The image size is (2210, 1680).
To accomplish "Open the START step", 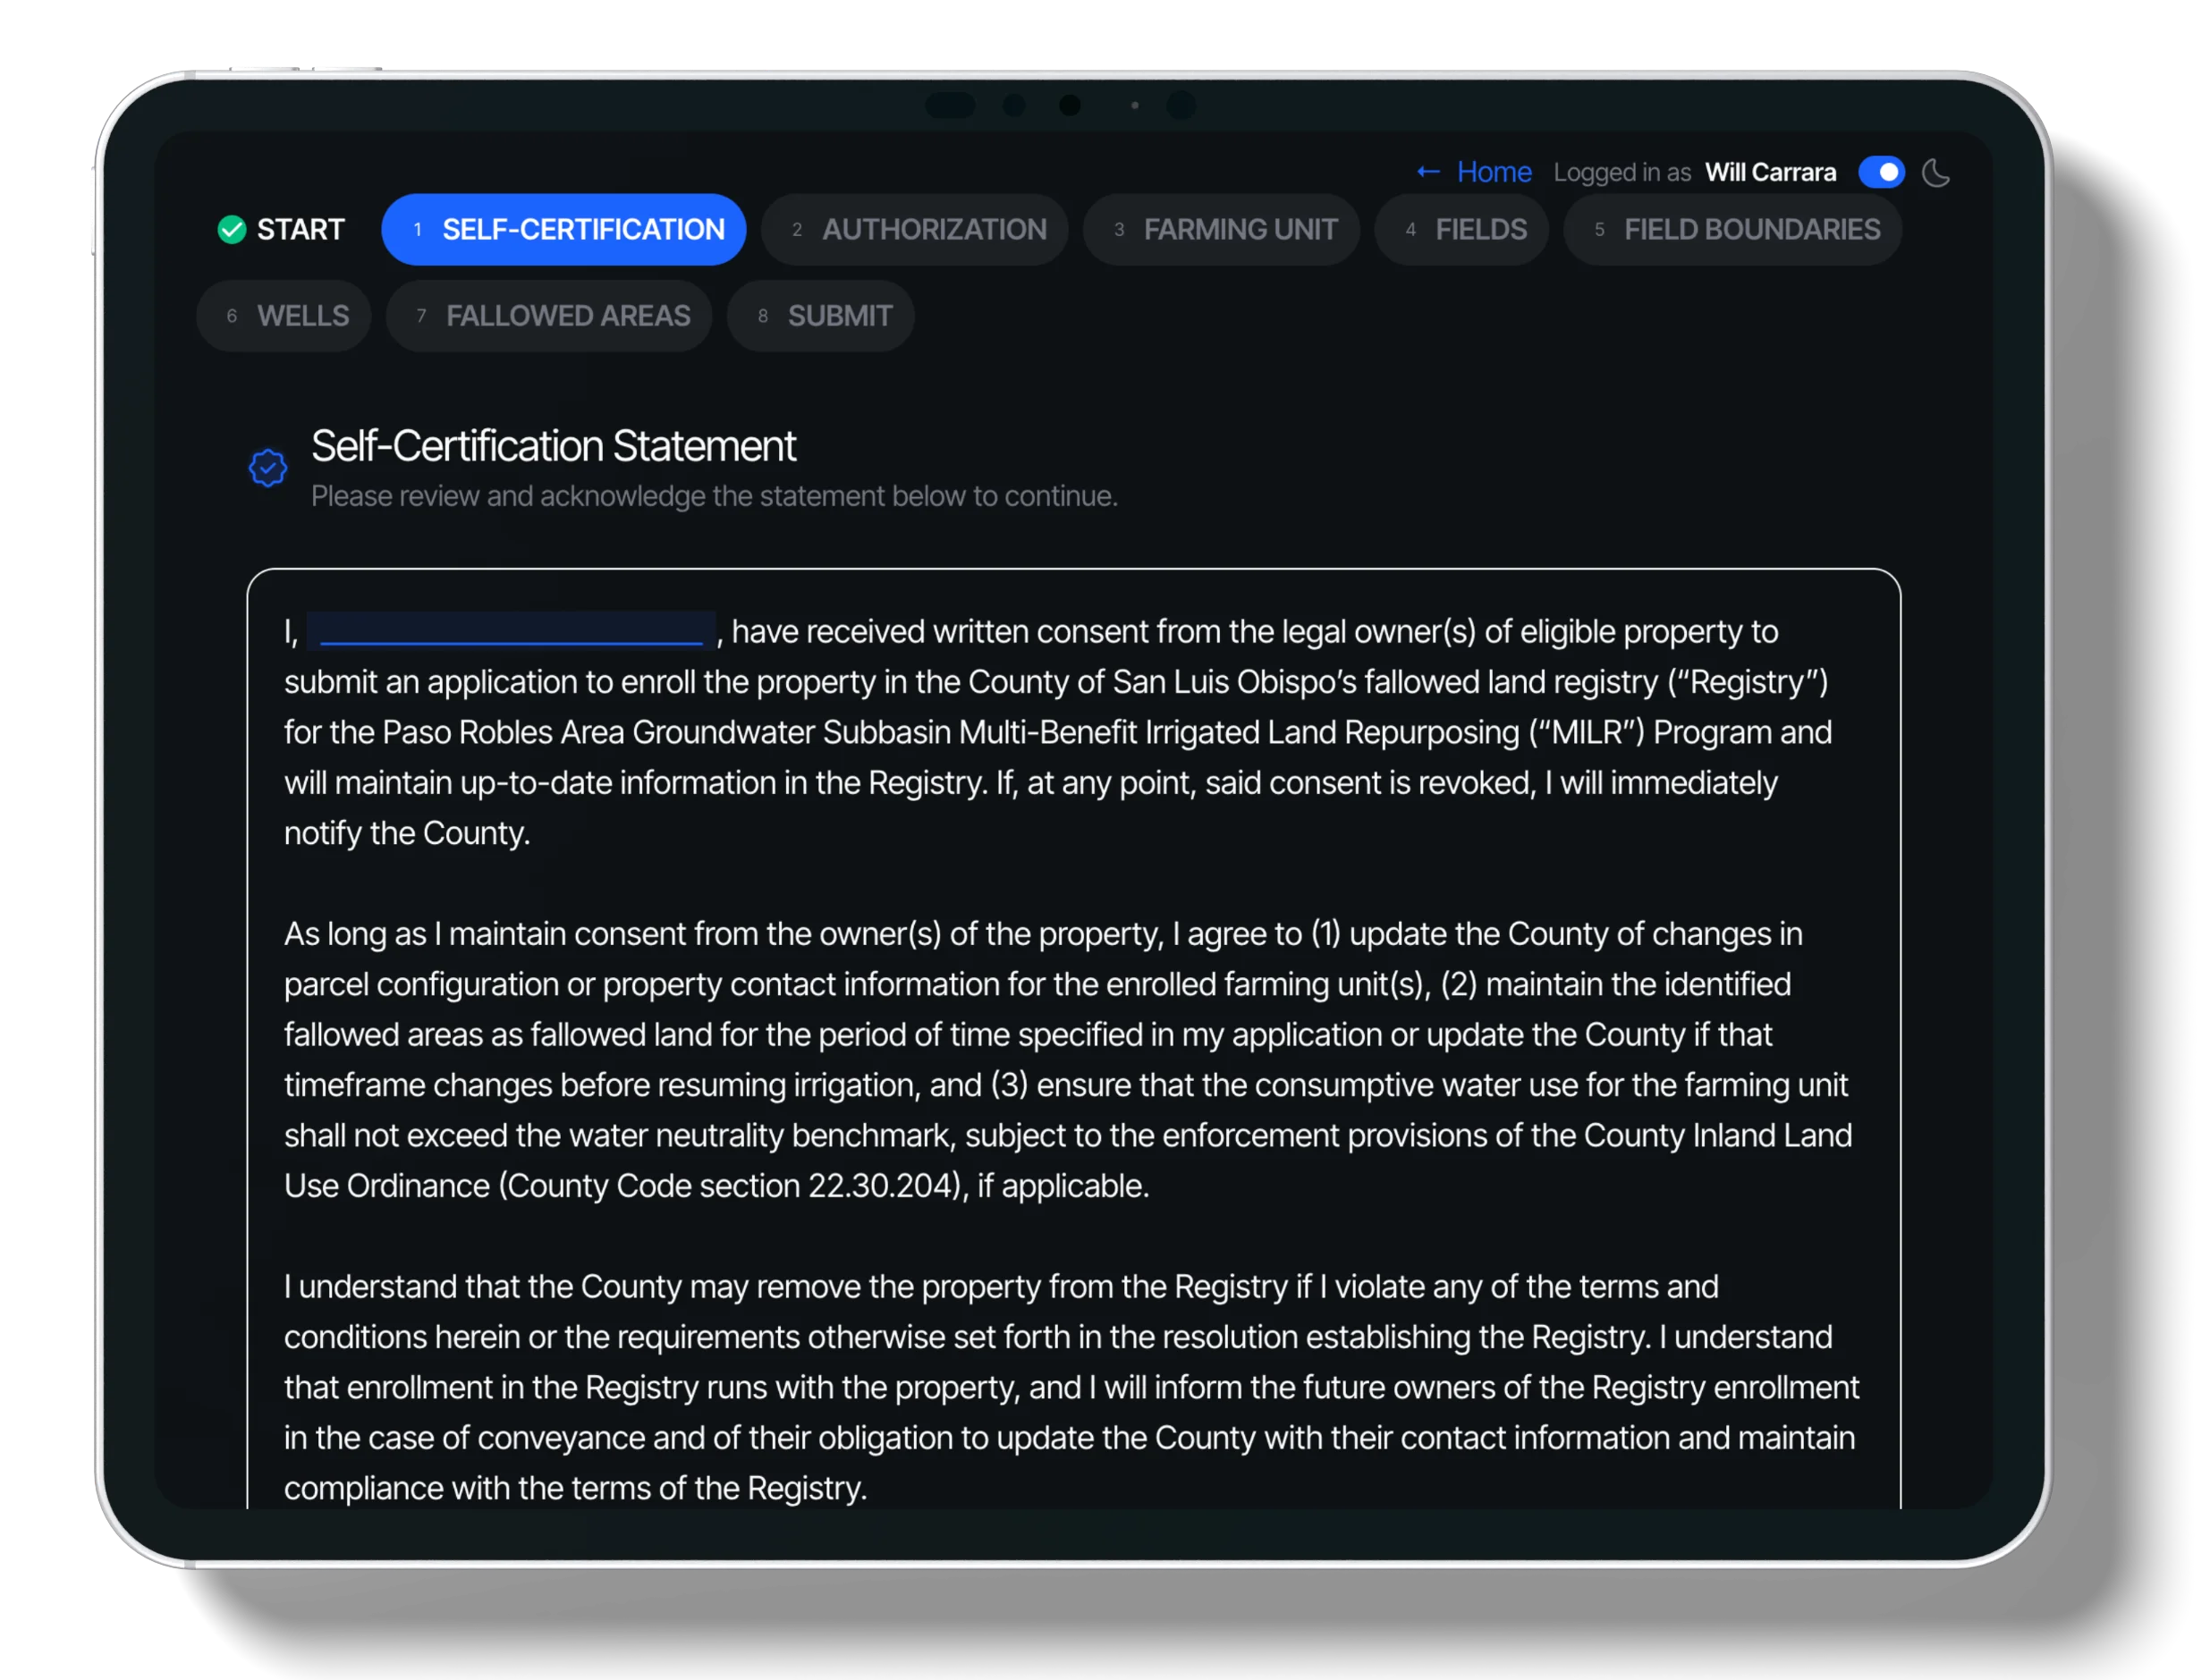I will click(x=281, y=229).
